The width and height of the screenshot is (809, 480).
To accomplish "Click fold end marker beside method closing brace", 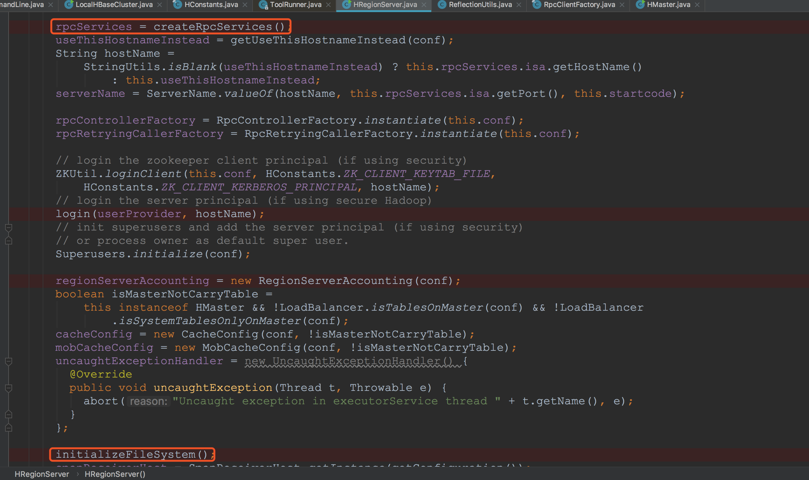I will [9, 415].
